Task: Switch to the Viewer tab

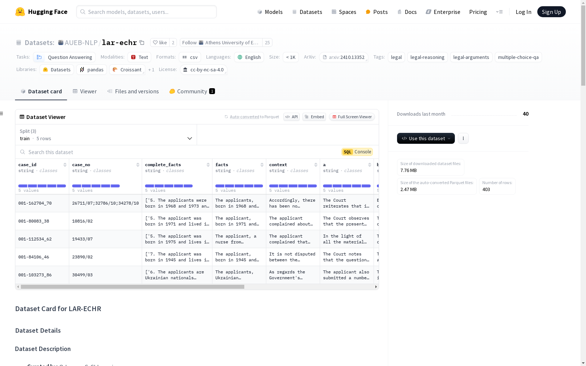Action: pyautogui.click(x=85, y=91)
